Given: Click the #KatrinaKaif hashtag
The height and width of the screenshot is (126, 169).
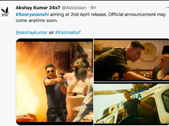Looking at the screenshot, I should tap(68, 32).
